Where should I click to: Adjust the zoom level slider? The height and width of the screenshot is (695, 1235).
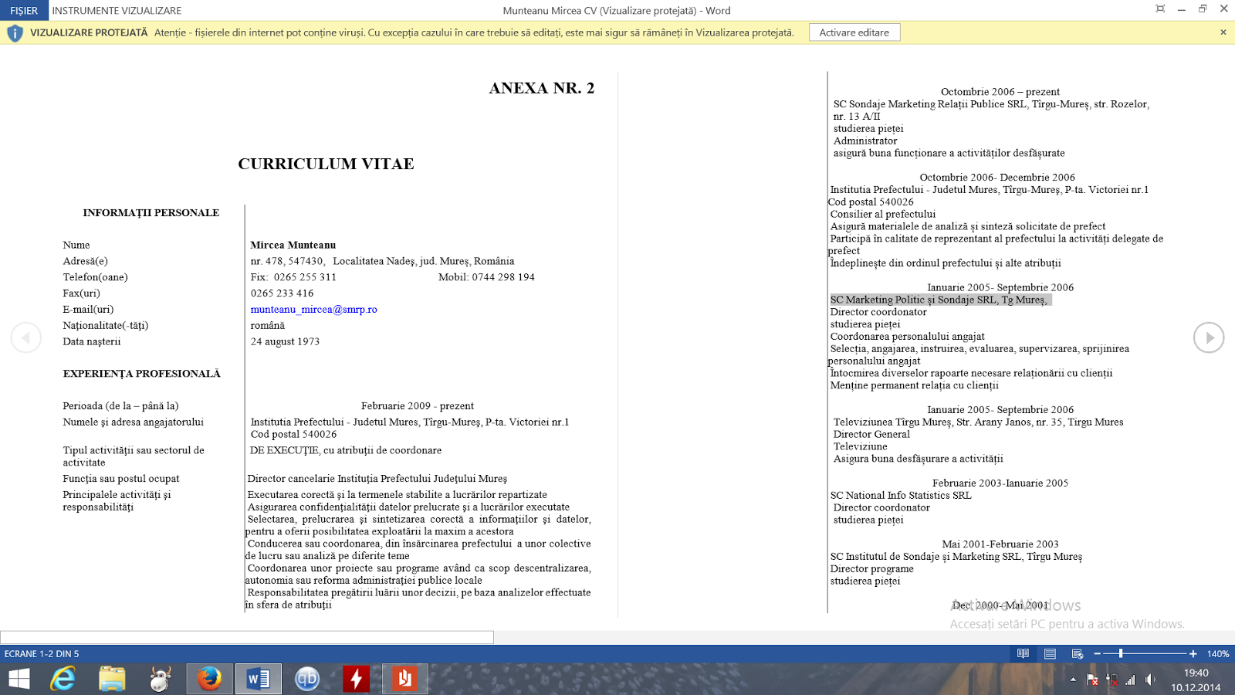coord(1121,653)
